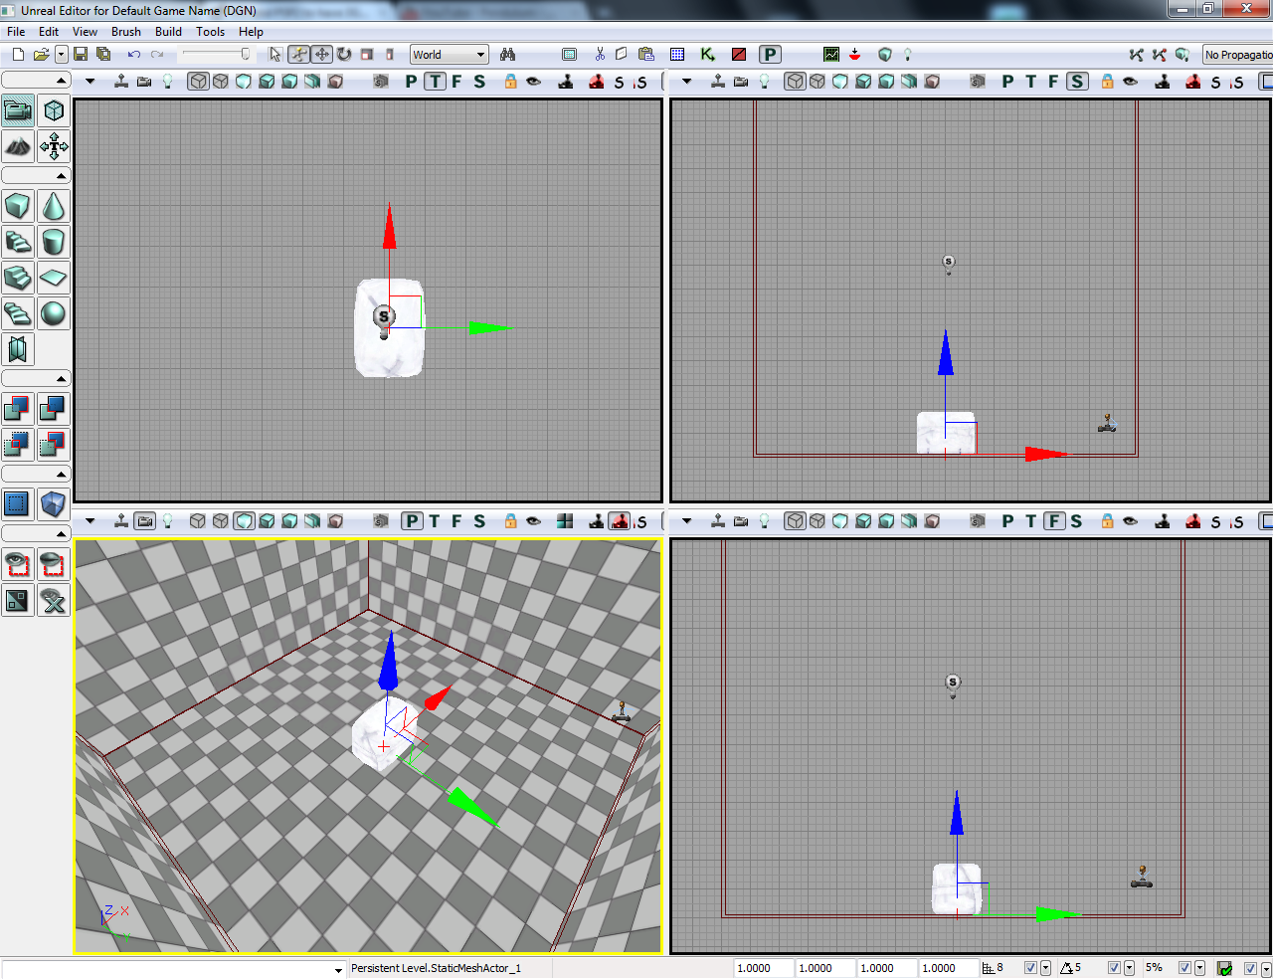Save the level with the floppy icon
Image resolution: width=1273 pixels, height=979 pixels.
point(81,55)
